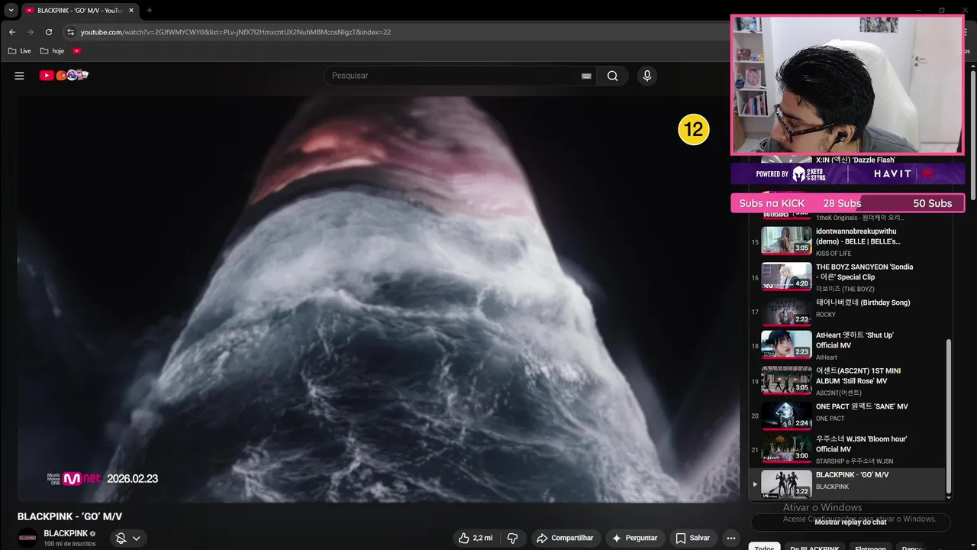Click Mostrar replay do chat button
The image size is (977, 550).
[x=850, y=522]
